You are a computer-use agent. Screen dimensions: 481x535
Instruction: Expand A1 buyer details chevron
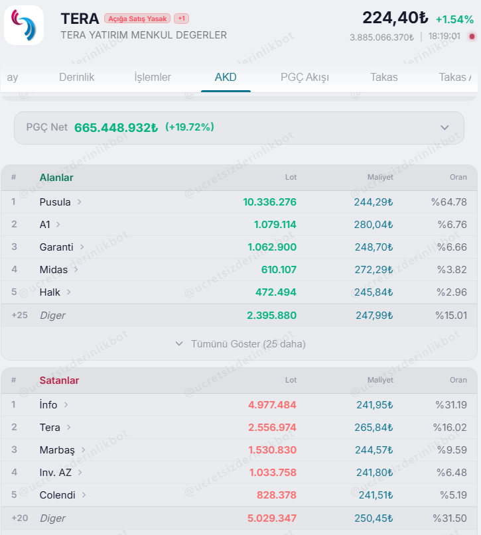pos(58,225)
